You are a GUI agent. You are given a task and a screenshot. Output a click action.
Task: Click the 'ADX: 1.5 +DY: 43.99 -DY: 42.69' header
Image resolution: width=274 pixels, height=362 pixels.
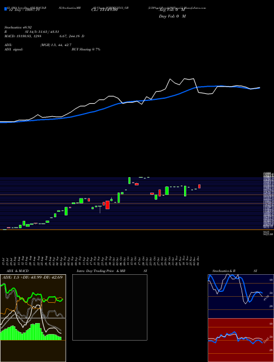coord(32,278)
